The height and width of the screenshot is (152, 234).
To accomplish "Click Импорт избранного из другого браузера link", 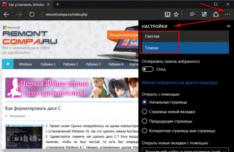I will point(179,83).
